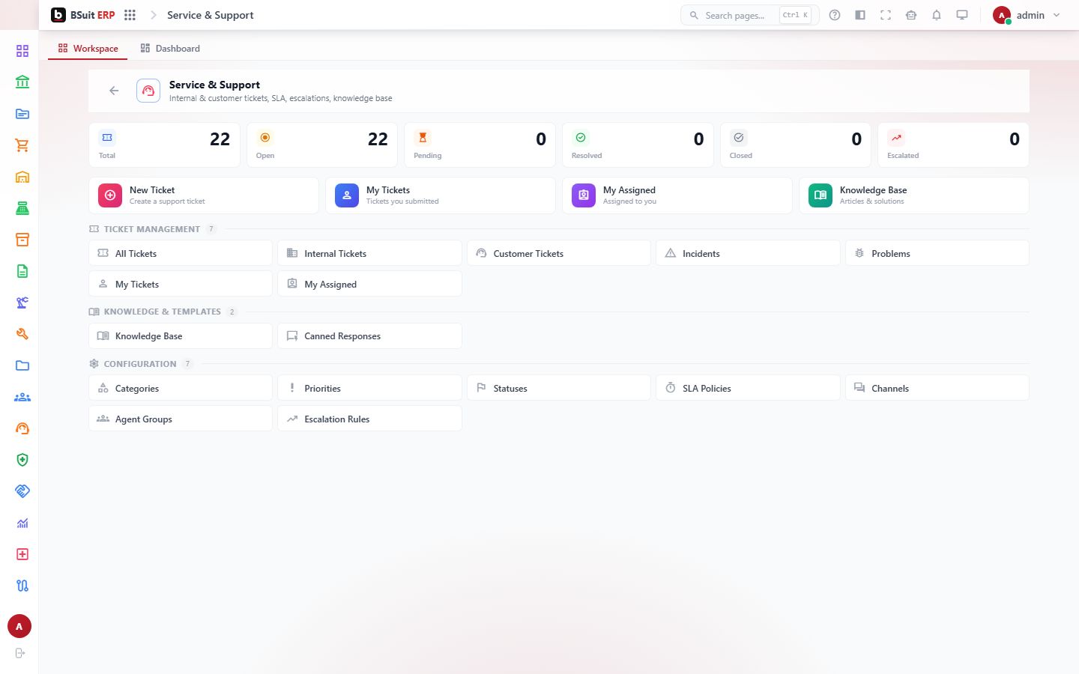Open the My Tickets card labeled Tickets you submitted

tap(441, 195)
